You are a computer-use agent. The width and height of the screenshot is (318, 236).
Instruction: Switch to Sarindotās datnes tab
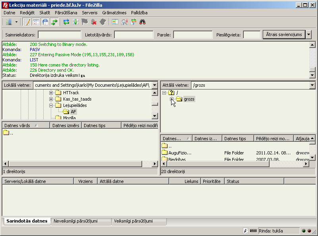27,221
